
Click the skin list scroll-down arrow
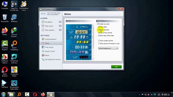click(x=93, y=59)
